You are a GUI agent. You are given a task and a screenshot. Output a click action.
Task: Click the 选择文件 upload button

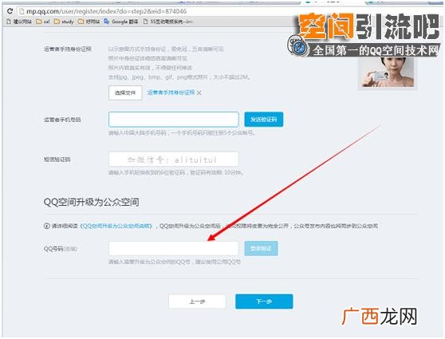(125, 93)
